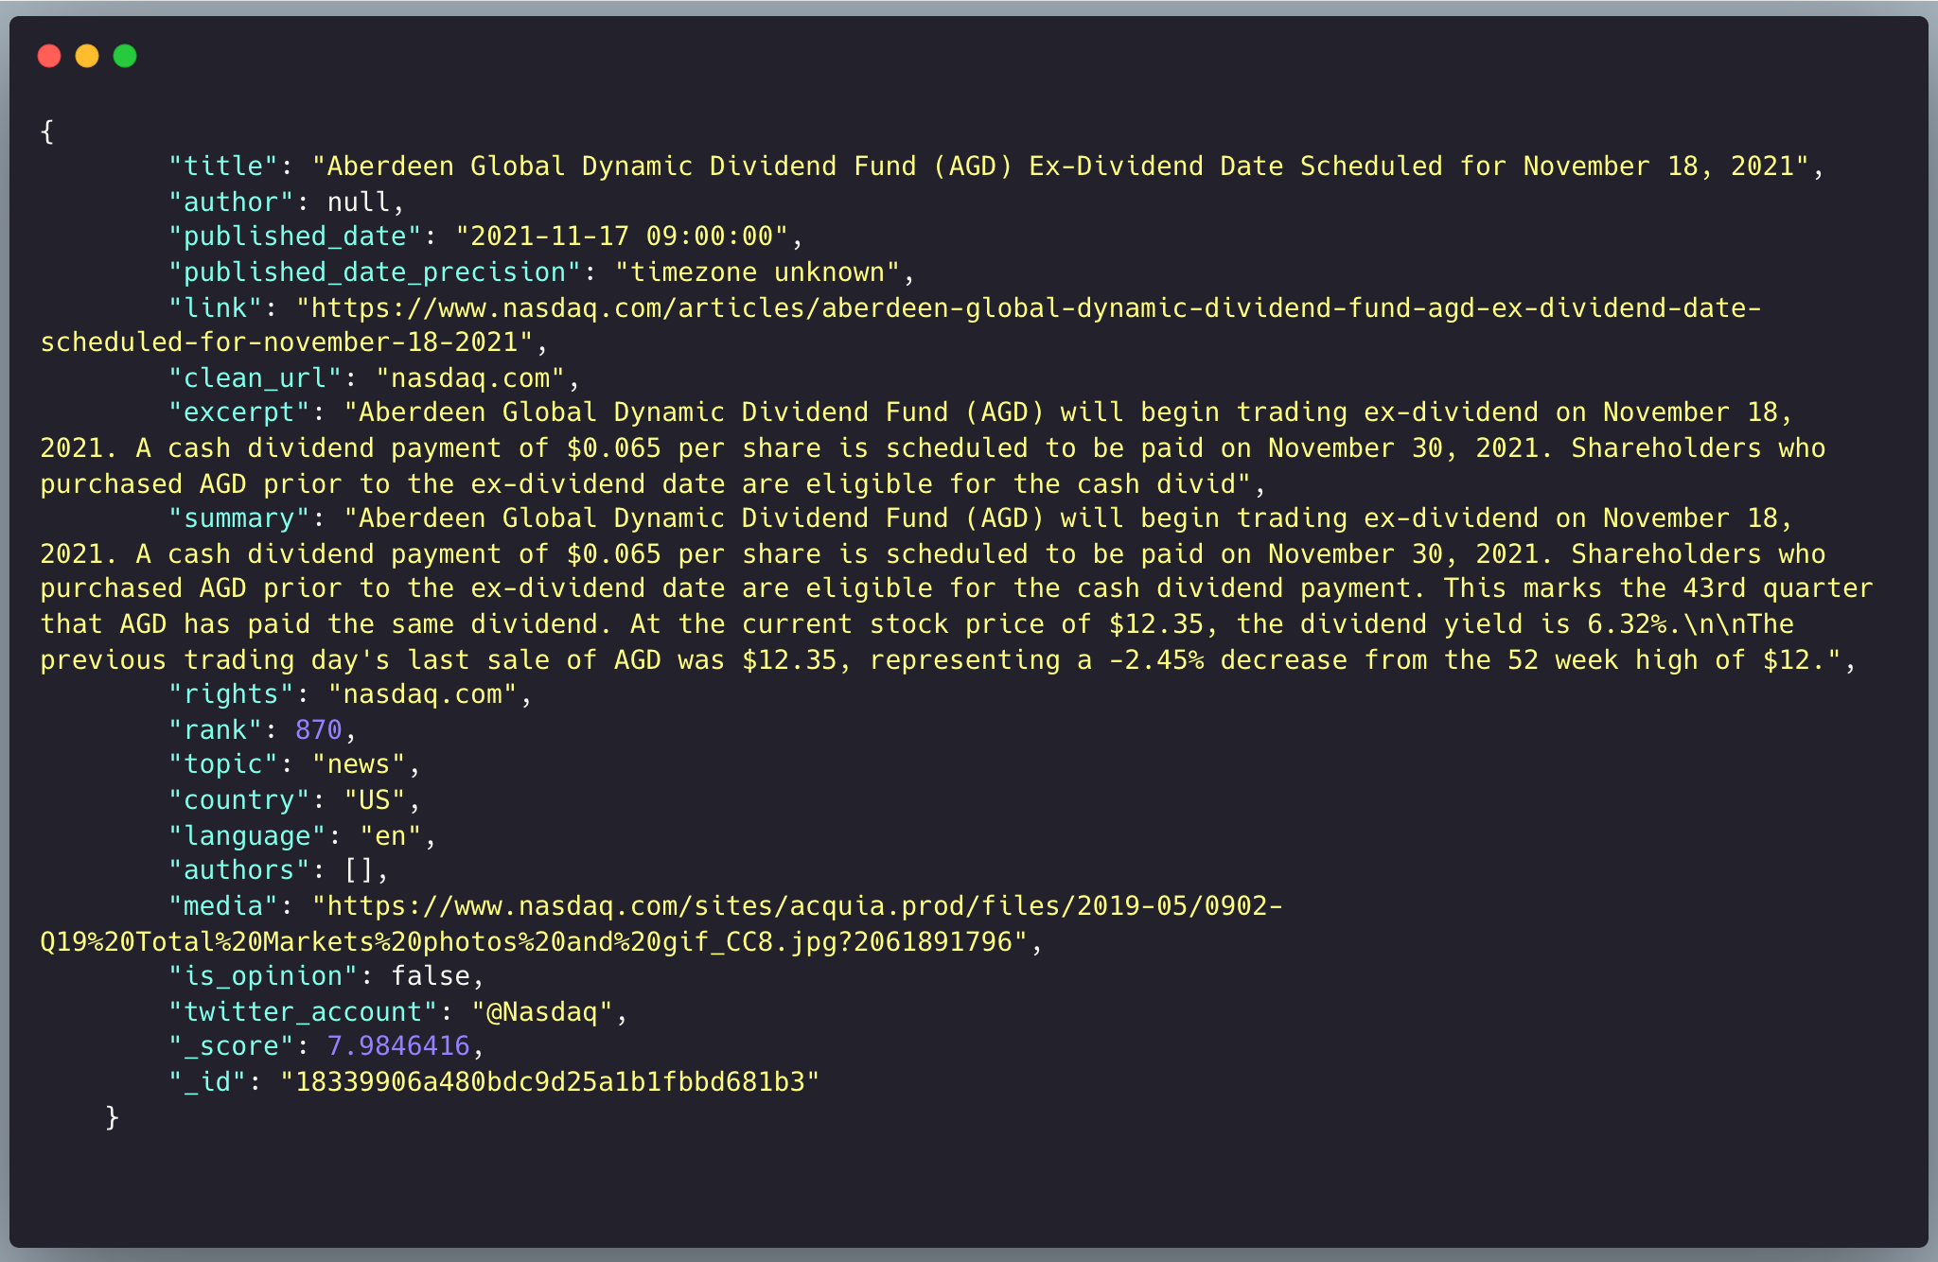Viewport: 1938px width, 1262px height.
Task: Click the _id hash string value
Action: click(x=549, y=1082)
